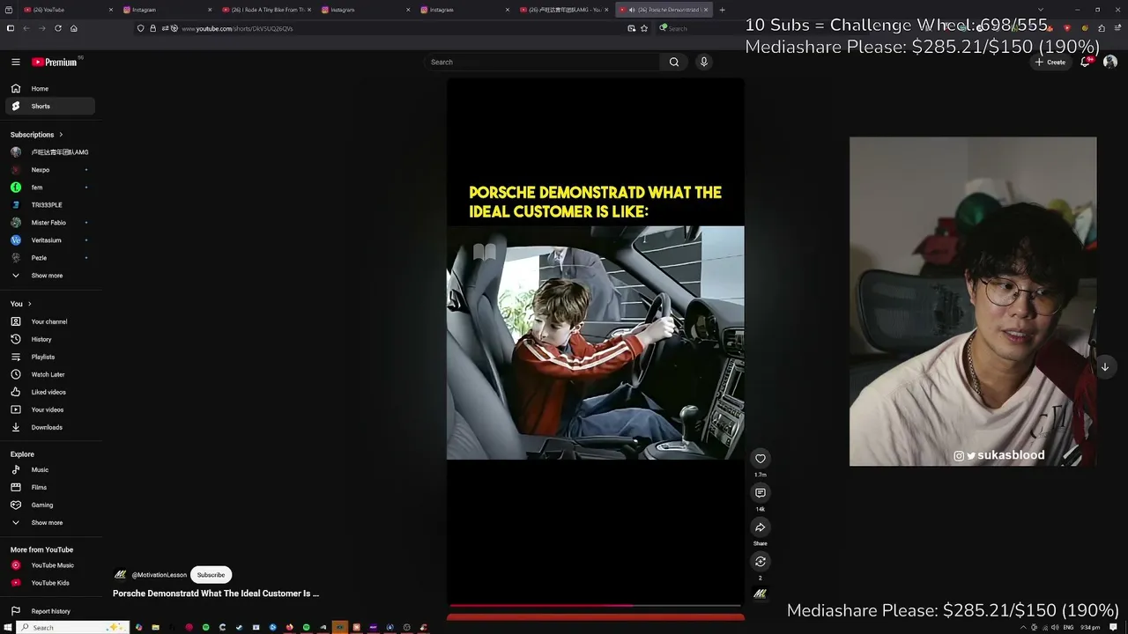Open @MotivationLesson channel

tap(159, 575)
